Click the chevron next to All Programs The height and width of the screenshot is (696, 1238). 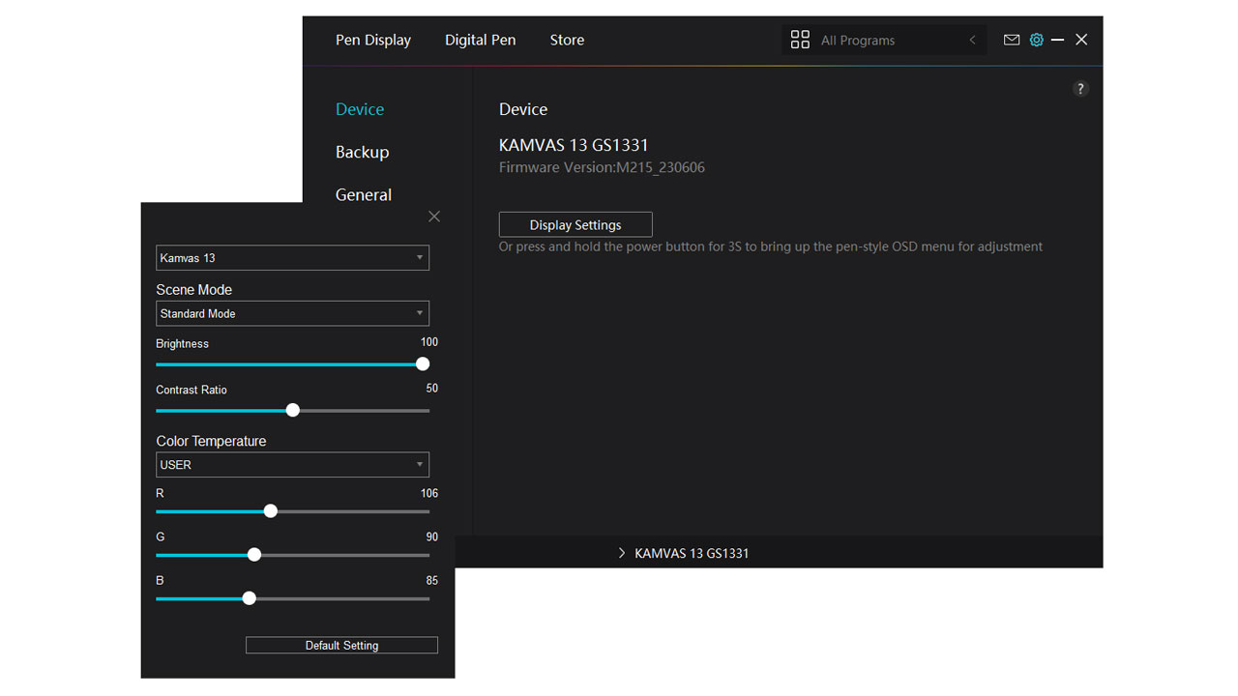(972, 40)
